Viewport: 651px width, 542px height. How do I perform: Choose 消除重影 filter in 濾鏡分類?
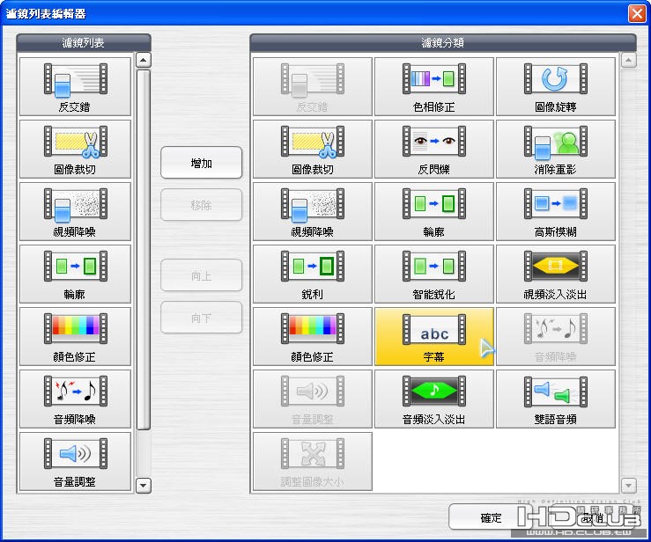pos(556,150)
